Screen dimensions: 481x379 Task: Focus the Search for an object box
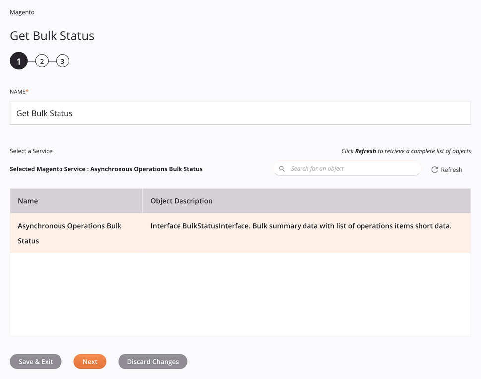[x=347, y=169]
